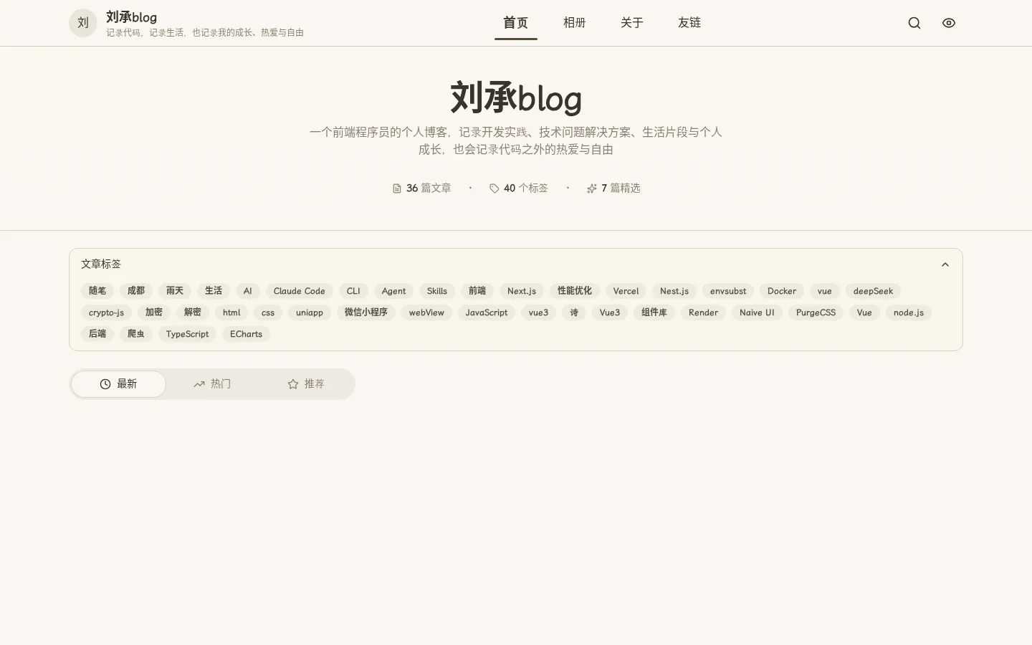Select the JavaScript tag
Viewport: 1032px width, 645px height.
[487, 312]
